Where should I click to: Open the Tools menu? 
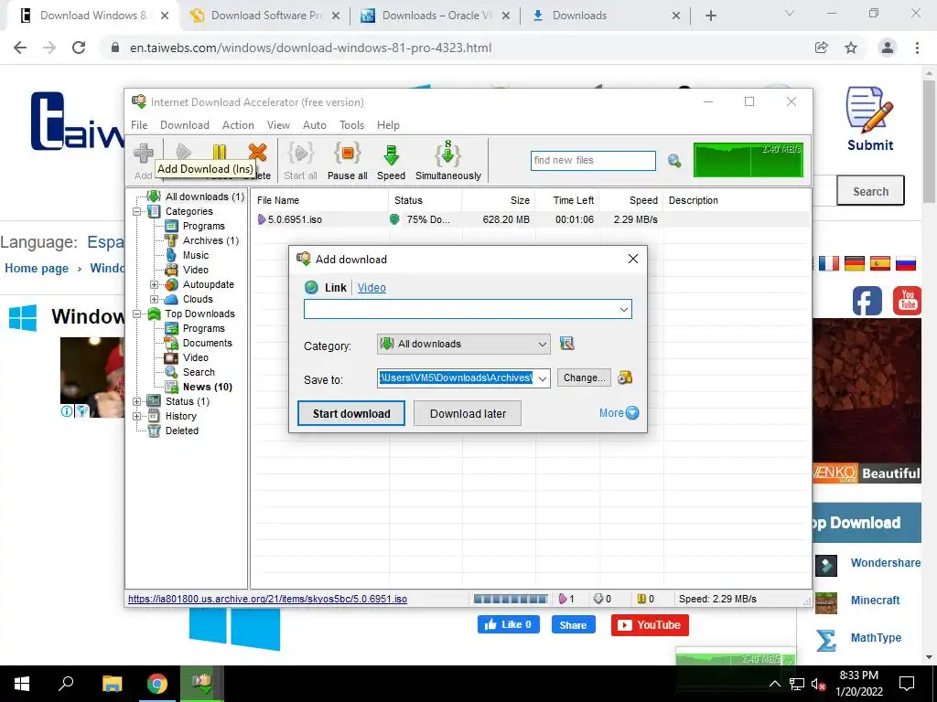(x=352, y=124)
